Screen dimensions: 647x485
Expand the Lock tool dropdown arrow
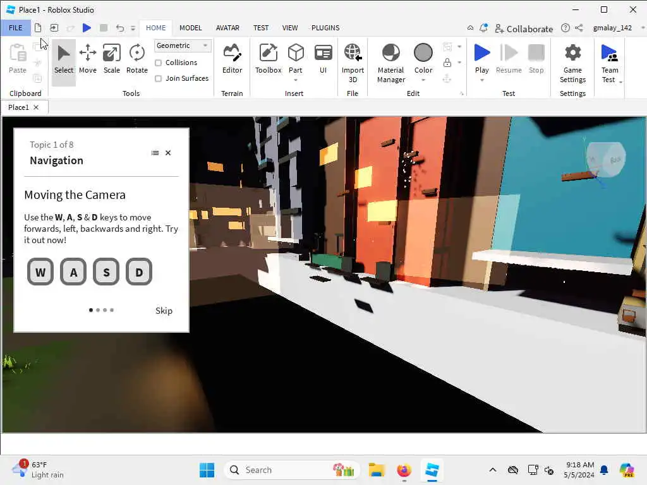459,63
